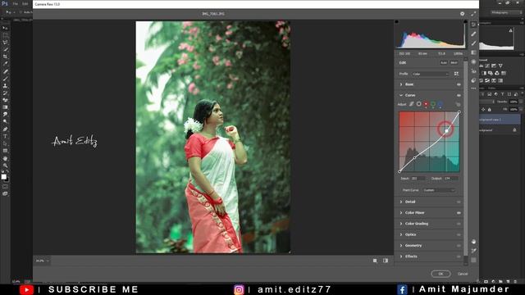The height and width of the screenshot is (295, 525).
Task: Toggle single view preview icon
Action: tap(375, 261)
